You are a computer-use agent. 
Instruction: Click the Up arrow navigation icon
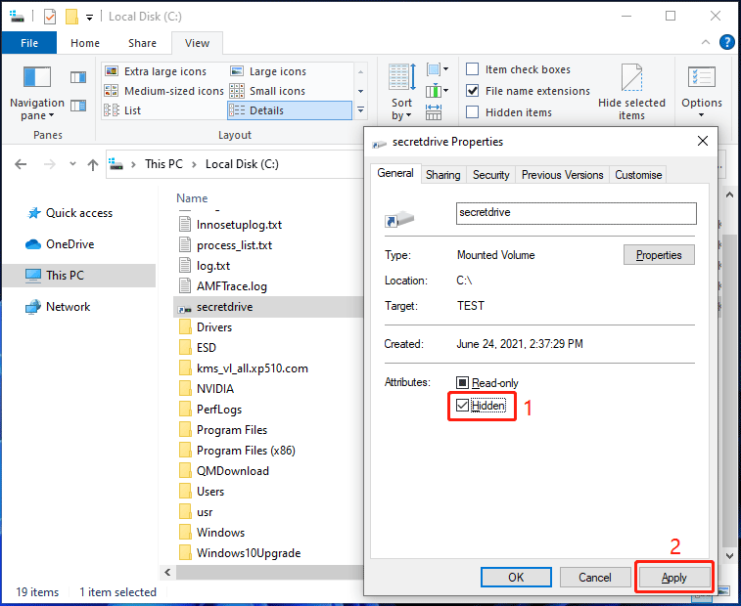coord(93,164)
